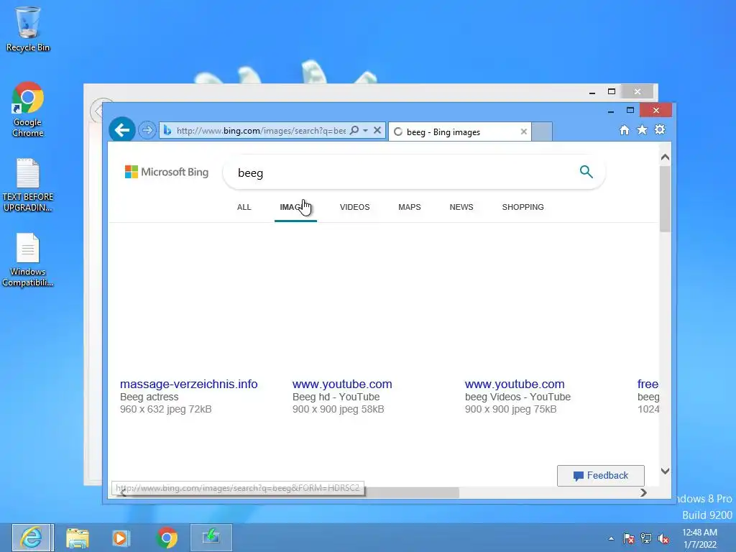The height and width of the screenshot is (552, 736).
Task: Click in the Bing search box
Action: click(404, 172)
